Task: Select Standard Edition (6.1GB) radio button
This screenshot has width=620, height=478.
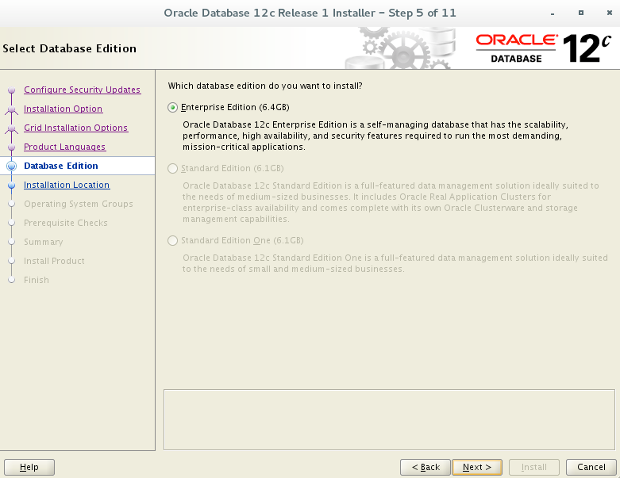Action: pyautogui.click(x=172, y=169)
